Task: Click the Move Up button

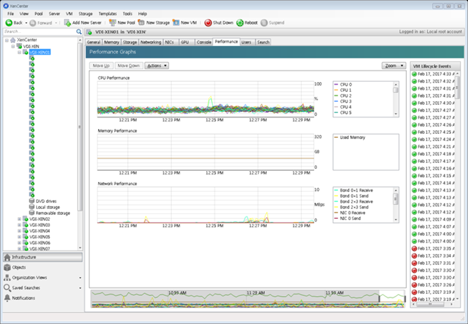Action: [x=101, y=65]
